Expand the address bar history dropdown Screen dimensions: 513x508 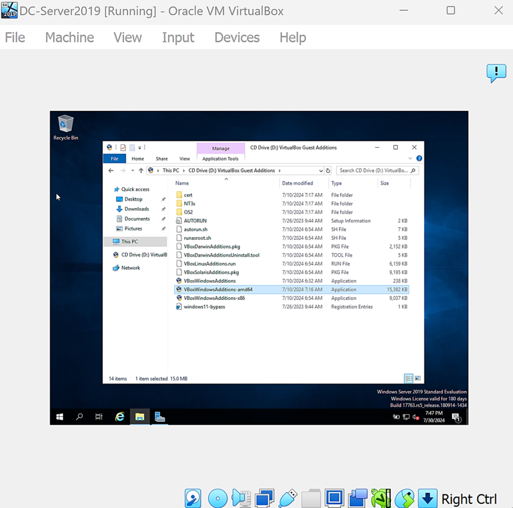(x=321, y=170)
